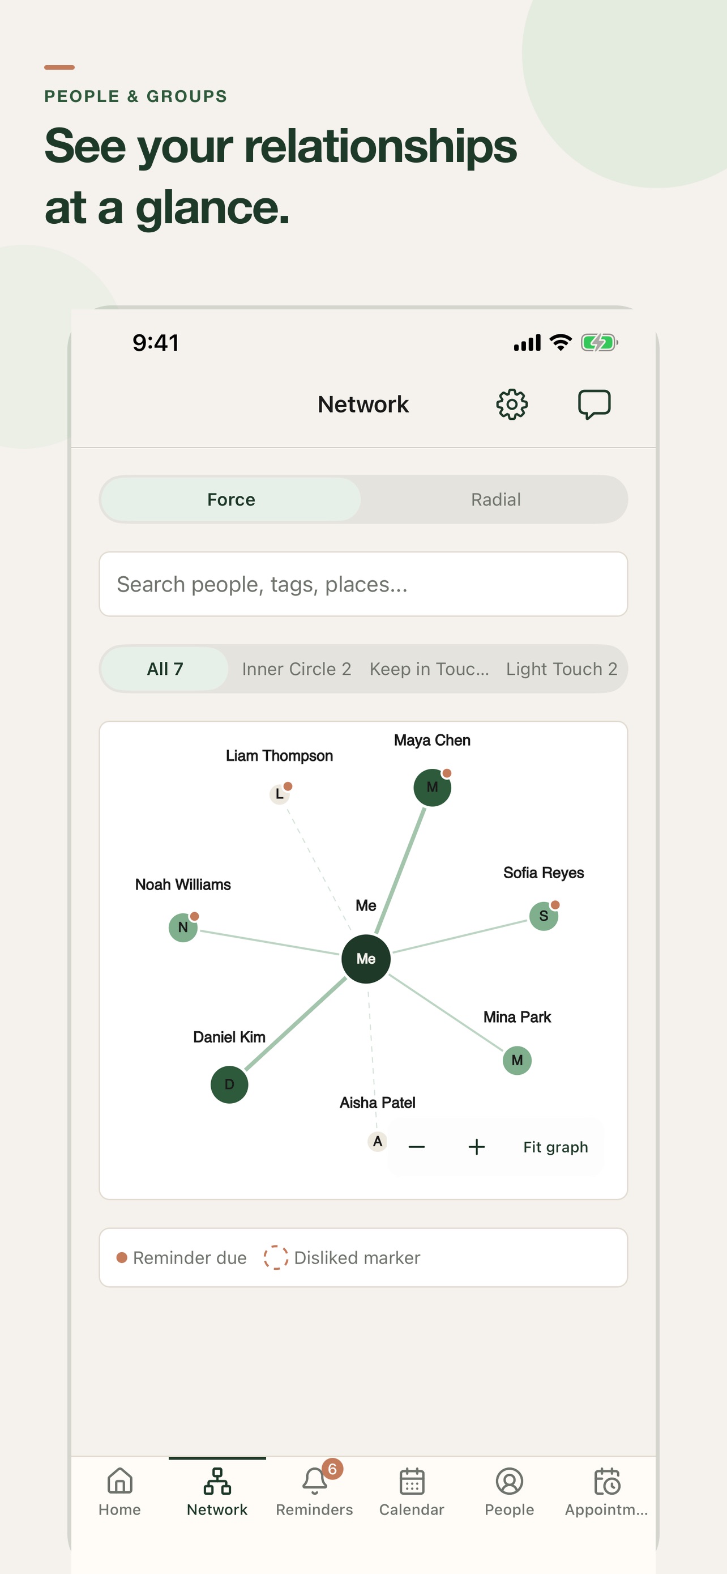
Task: Tap the Liam Thompson node
Action: point(280,794)
